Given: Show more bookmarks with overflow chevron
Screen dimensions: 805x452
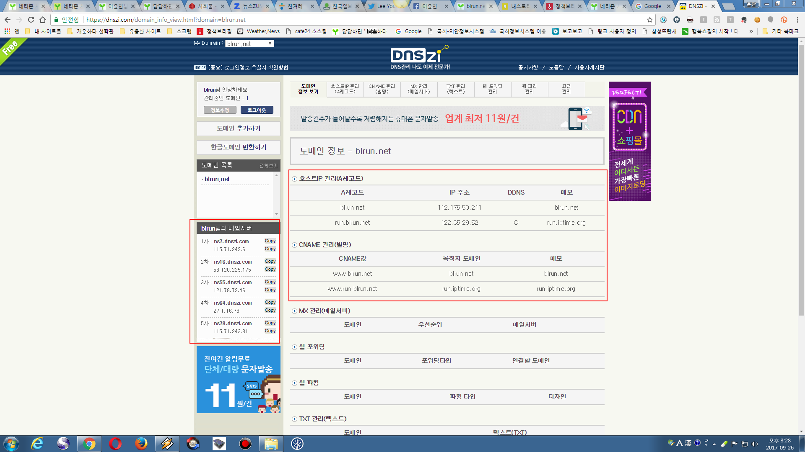Looking at the screenshot, I should [x=751, y=31].
